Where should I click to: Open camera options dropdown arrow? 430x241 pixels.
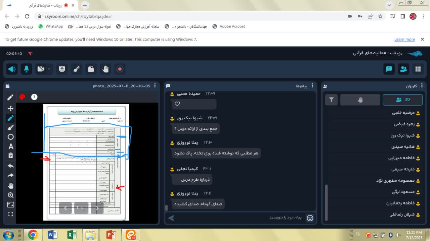pos(49,69)
